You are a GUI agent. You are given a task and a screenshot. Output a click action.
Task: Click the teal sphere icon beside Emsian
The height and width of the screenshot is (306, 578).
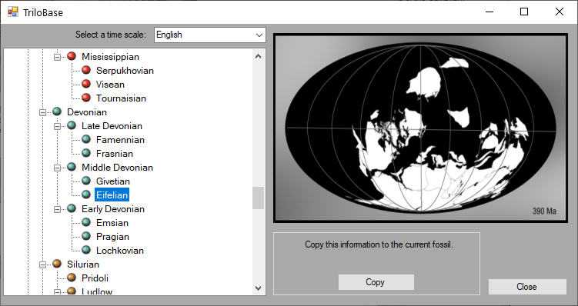86,222
